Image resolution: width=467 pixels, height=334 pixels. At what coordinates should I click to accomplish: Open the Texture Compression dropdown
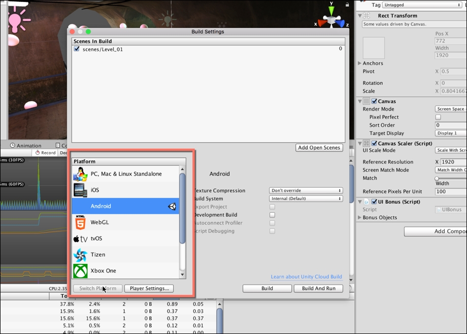click(x=306, y=190)
